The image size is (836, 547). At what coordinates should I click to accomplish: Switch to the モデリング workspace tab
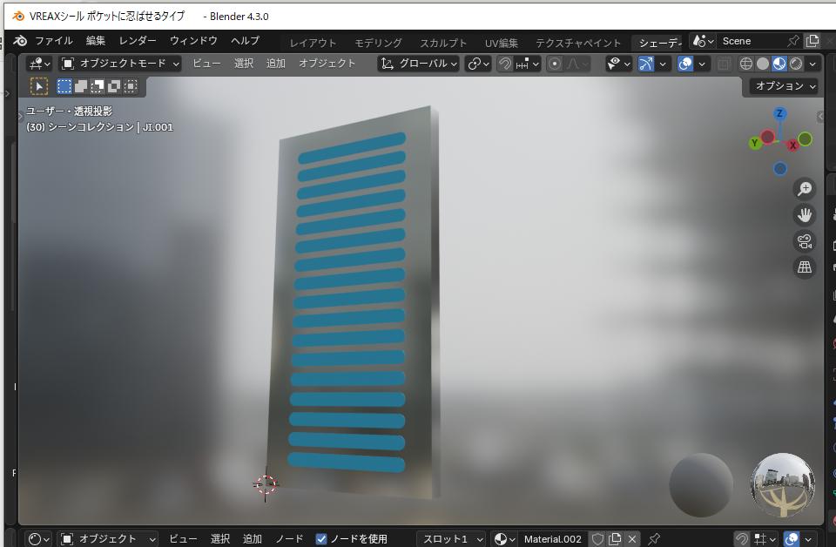click(378, 43)
